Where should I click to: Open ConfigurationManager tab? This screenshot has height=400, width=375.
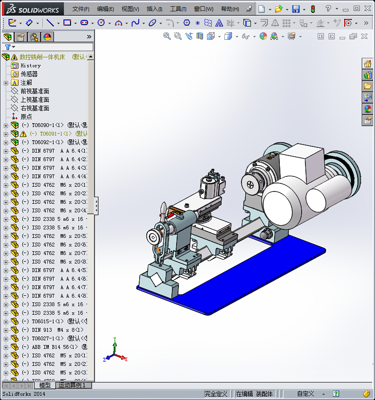pos(34,37)
